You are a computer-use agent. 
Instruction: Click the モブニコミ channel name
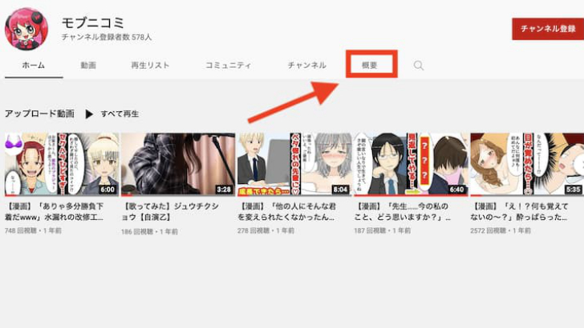pos(93,23)
